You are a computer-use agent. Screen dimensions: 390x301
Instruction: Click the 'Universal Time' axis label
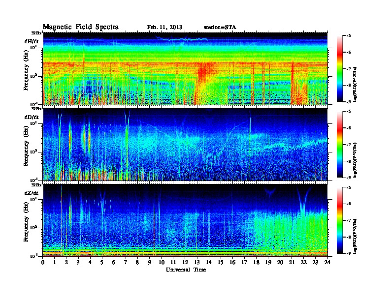click(x=186, y=270)
